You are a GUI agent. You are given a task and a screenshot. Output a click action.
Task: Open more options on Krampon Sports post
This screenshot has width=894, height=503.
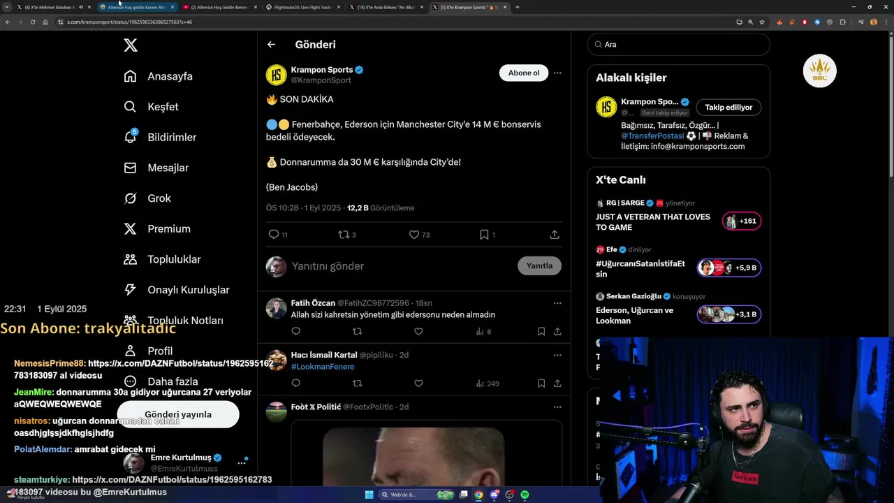click(557, 73)
